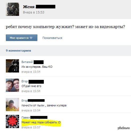This screenshot has height=131, width=131.
Task: Open timestamp under ОТдай мне его comment
Action: [x=31, y=91]
